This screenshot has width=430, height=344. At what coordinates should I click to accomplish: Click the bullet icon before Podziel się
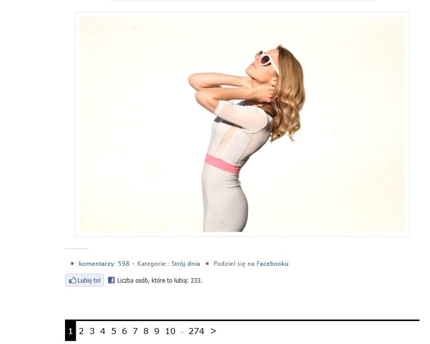[x=207, y=263]
